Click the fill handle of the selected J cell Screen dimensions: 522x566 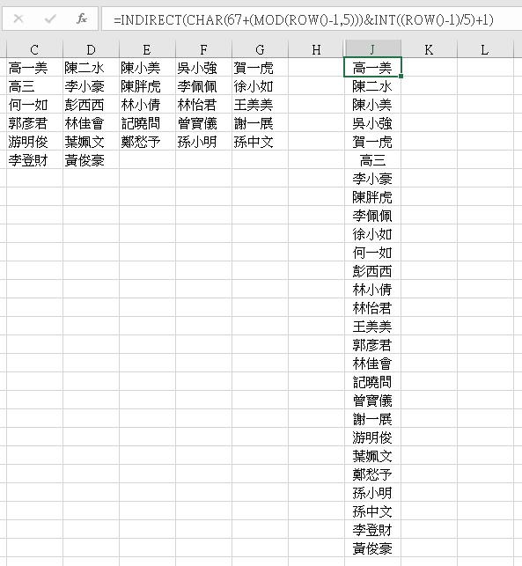(401, 76)
